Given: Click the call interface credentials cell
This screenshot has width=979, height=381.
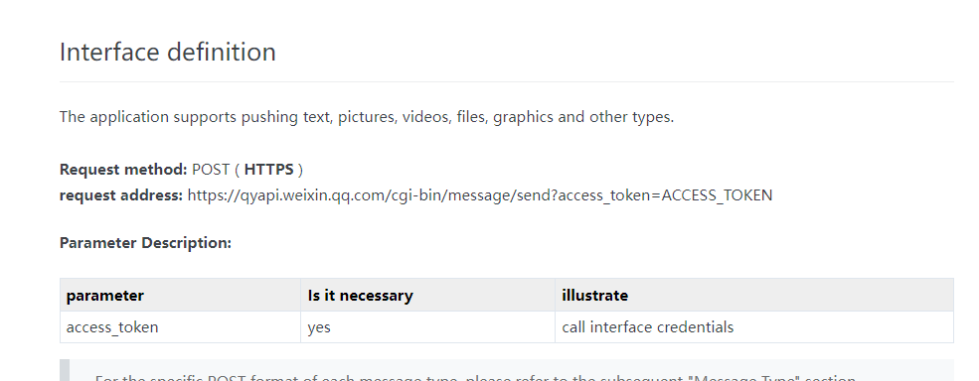Looking at the screenshot, I should pyautogui.click(x=754, y=327).
